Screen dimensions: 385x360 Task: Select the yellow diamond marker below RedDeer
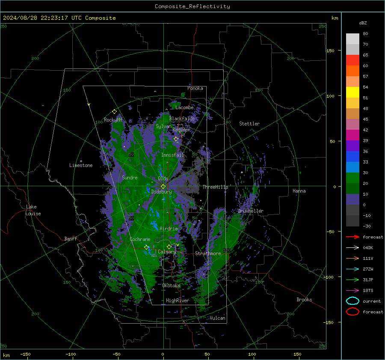pos(176,139)
